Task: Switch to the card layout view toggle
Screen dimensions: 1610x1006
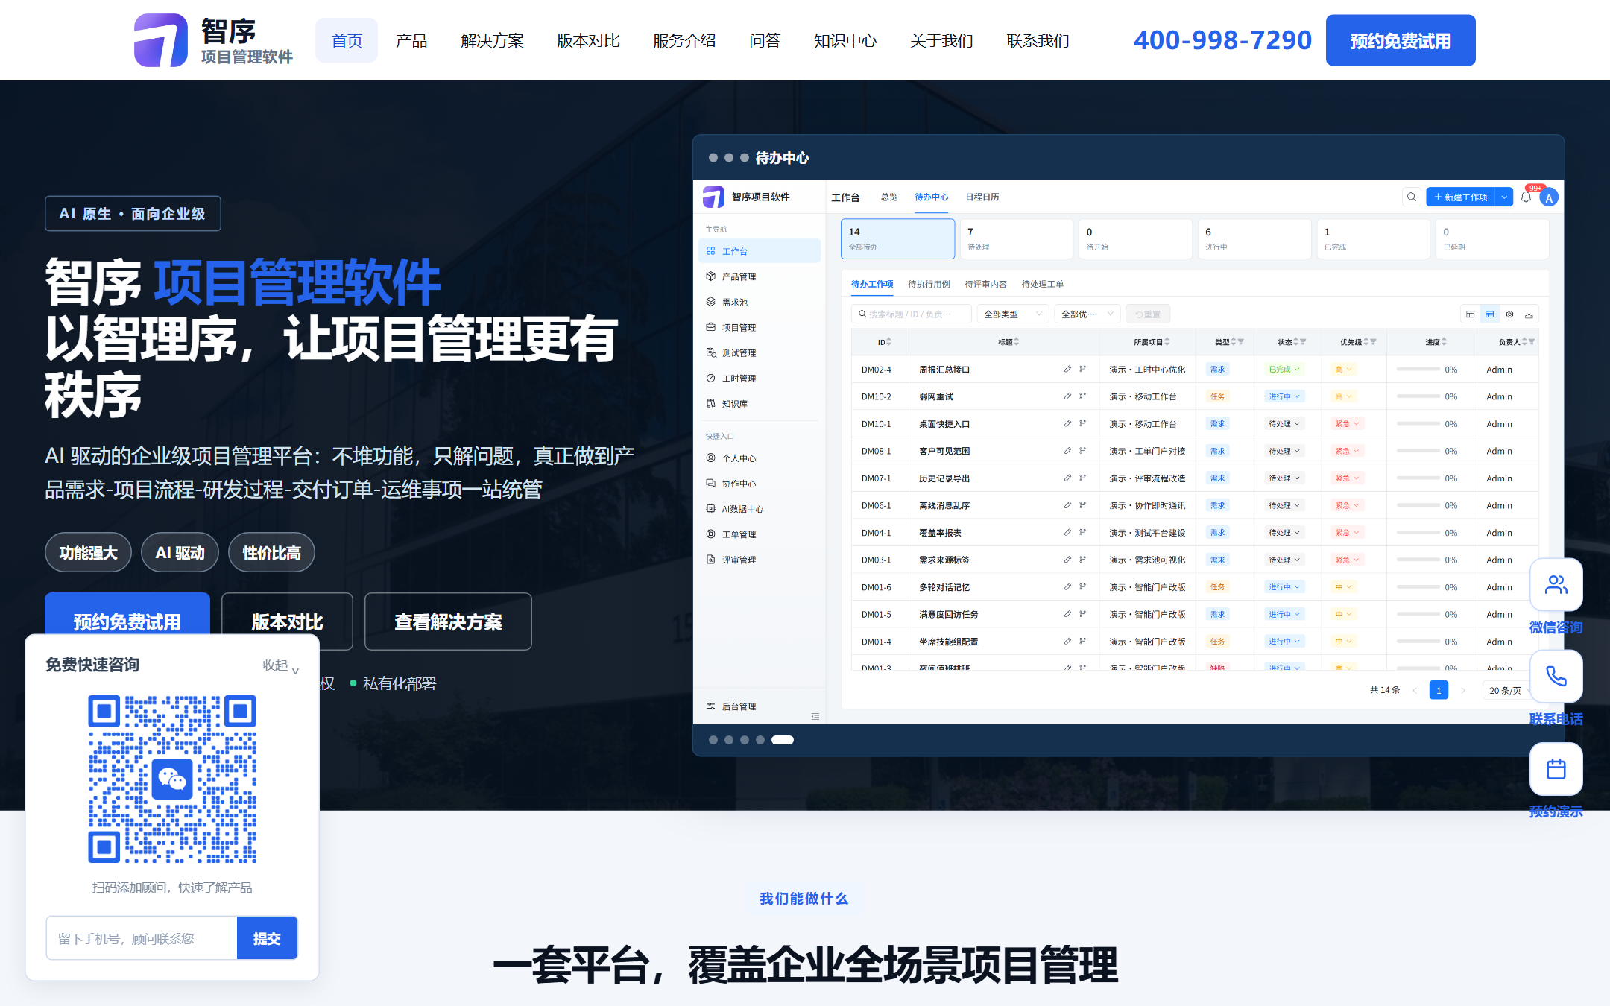Action: (1470, 314)
